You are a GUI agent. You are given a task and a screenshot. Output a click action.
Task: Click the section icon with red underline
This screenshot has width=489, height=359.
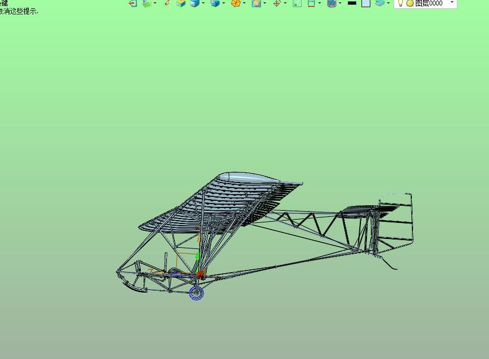[x=311, y=3]
